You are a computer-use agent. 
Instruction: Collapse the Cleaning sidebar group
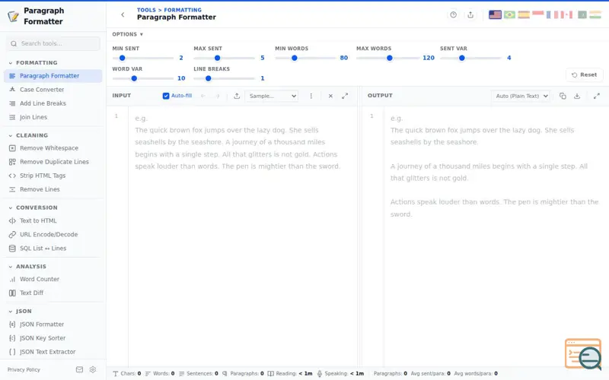tap(28, 135)
